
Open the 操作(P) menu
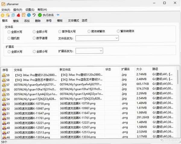click(x=18, y=10)
